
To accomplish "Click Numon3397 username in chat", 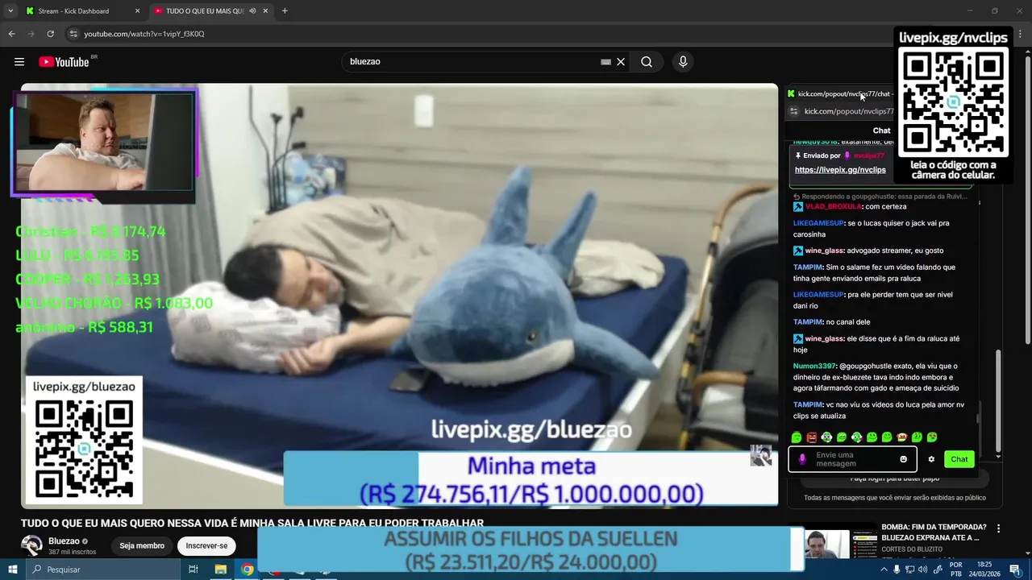I will (814, 366).
